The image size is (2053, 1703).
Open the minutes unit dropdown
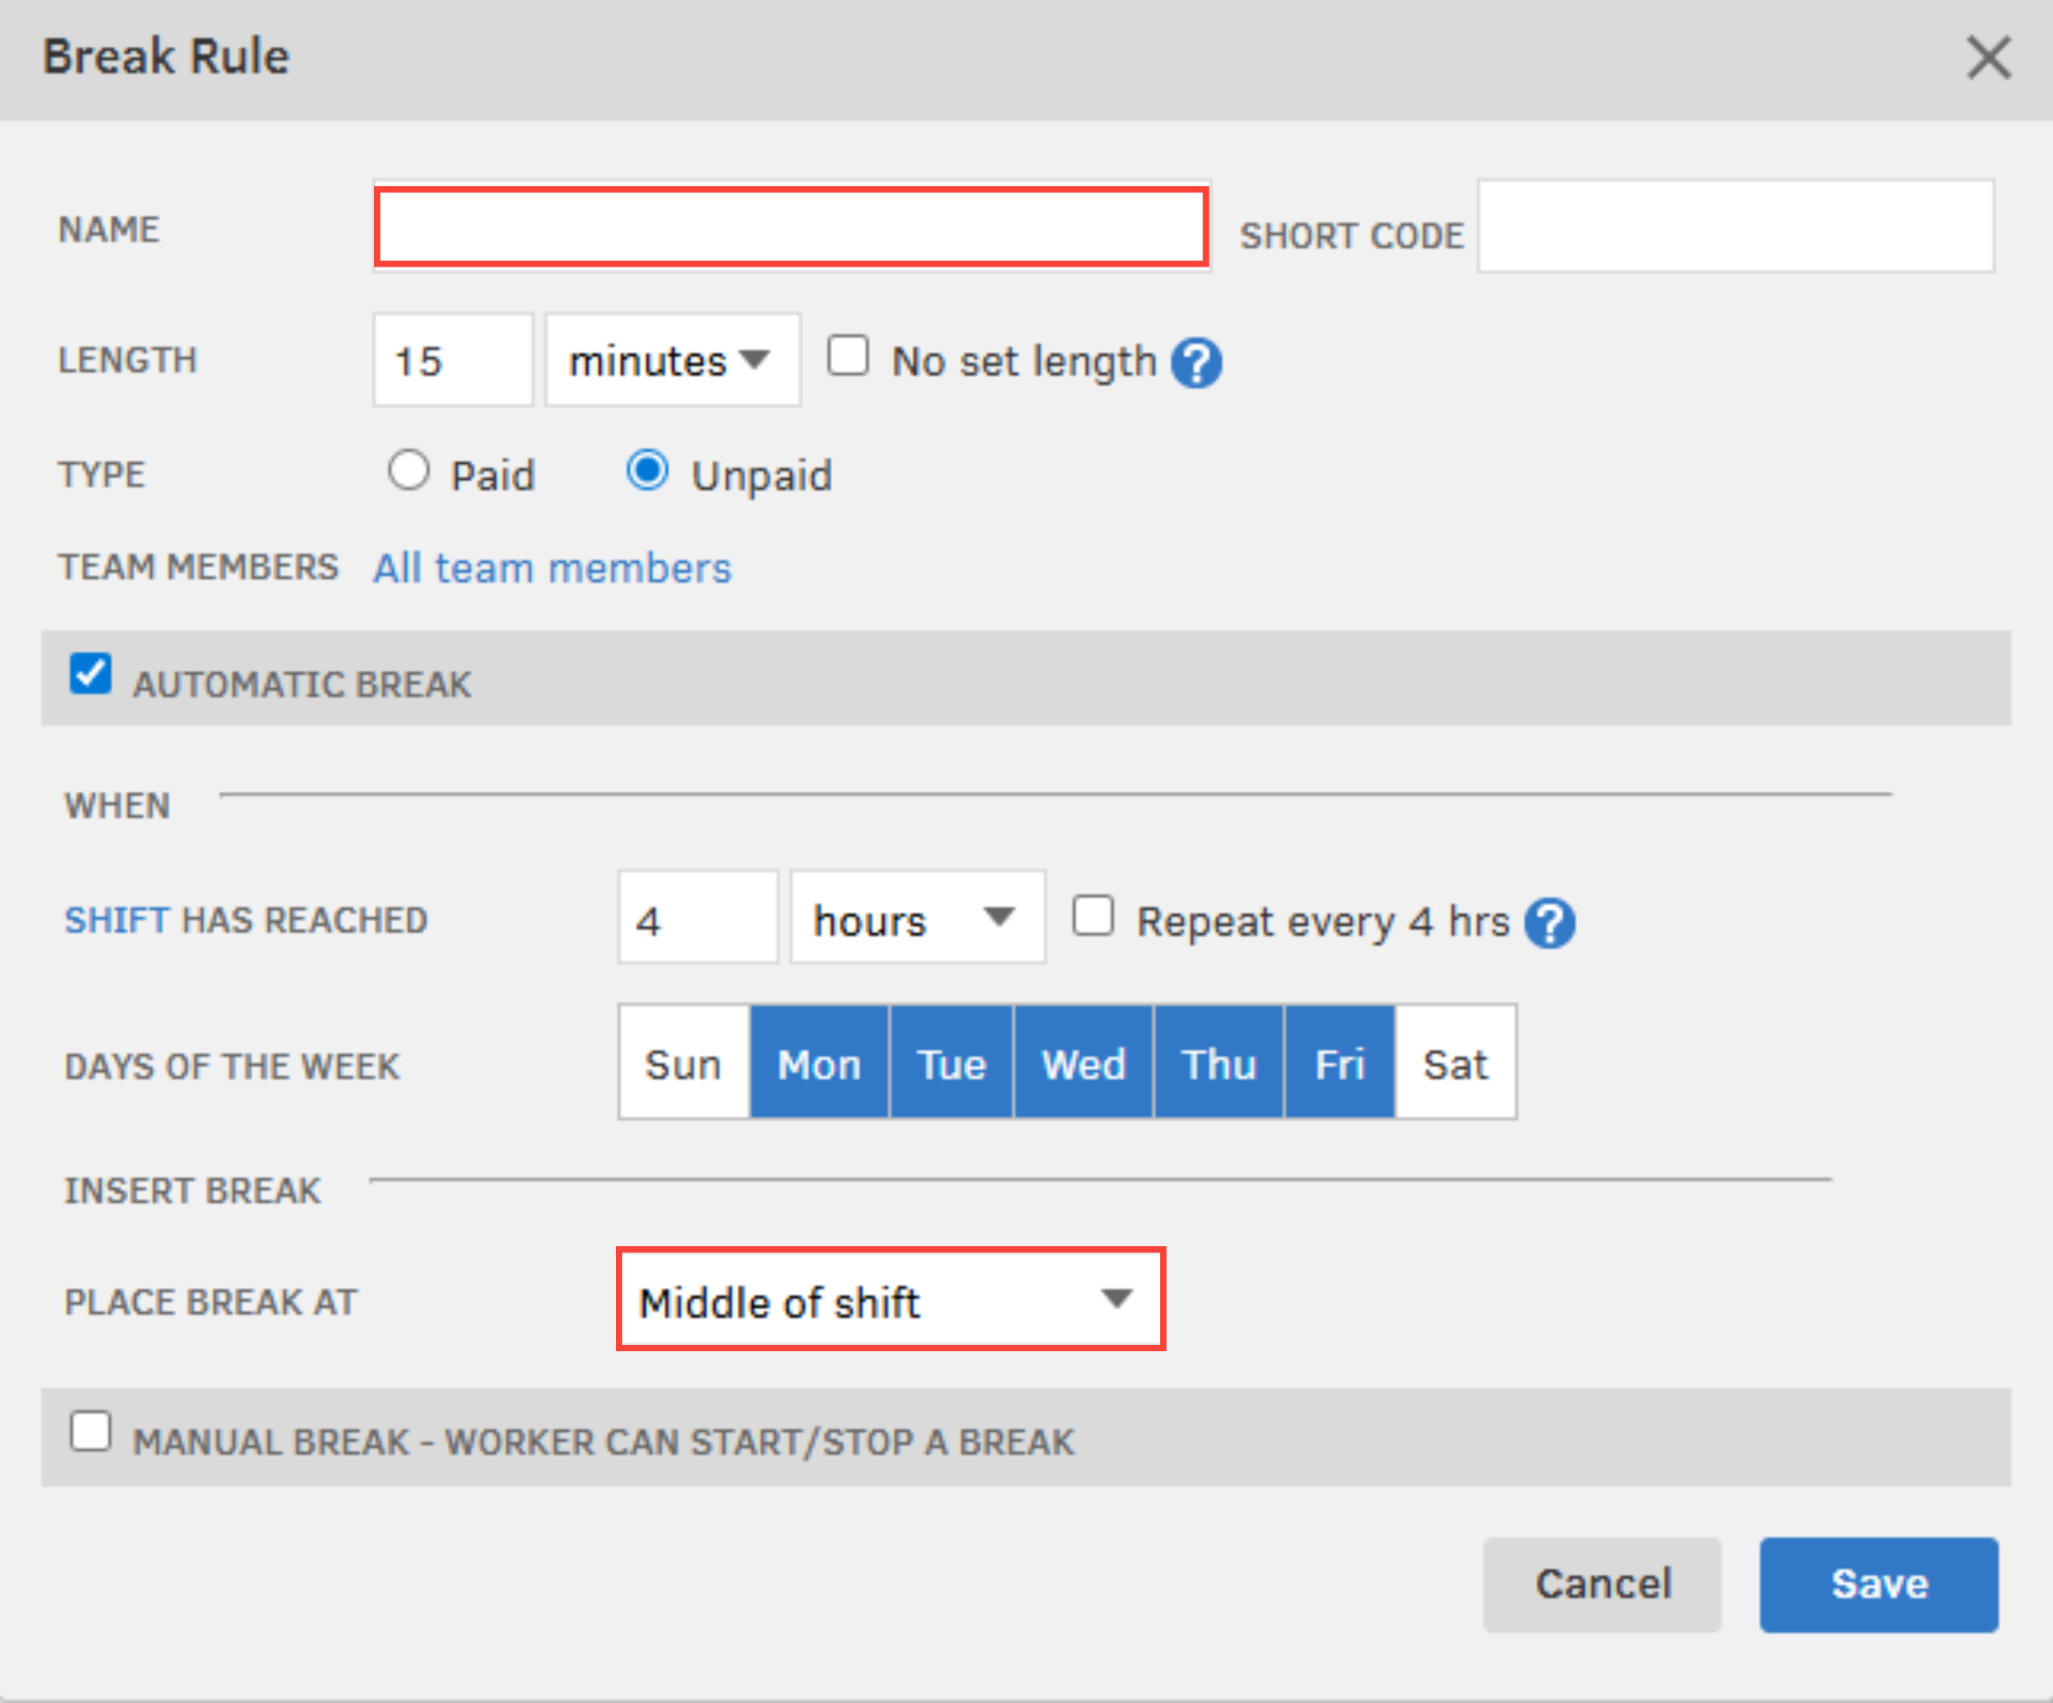coord(672,360)
